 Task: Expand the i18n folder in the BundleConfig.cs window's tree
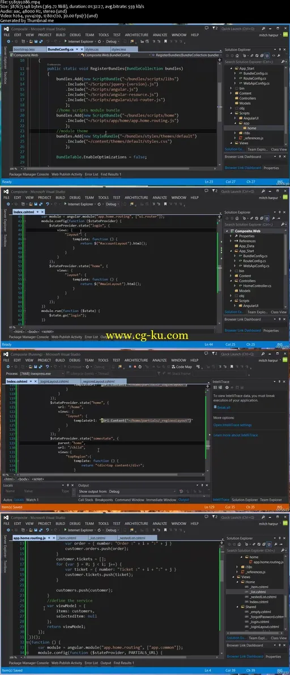click(x=236, y=133)
